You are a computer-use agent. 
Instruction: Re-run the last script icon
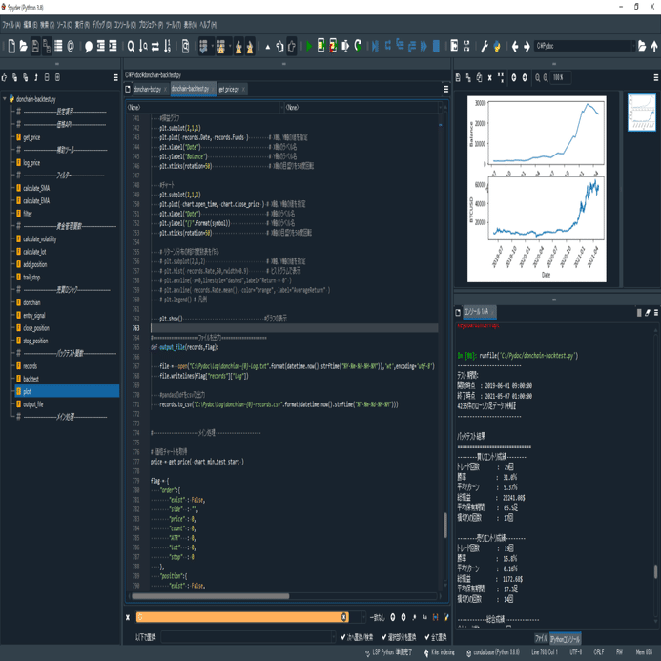[358, 46]
